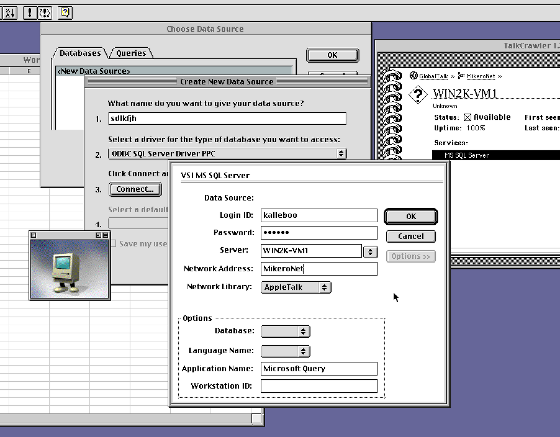This screenshot has width=560, height=437.
Task: Click the GlobalTalk globe icon
Action: pos(414,76)
